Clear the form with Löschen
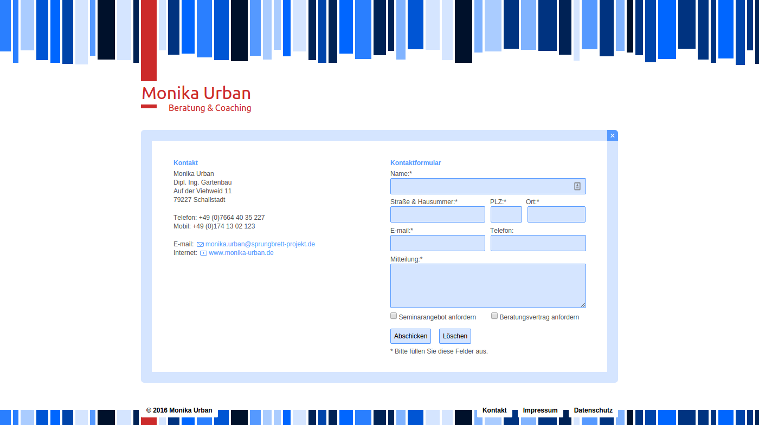Screen dimensions: 759x425 pos(455,336)
